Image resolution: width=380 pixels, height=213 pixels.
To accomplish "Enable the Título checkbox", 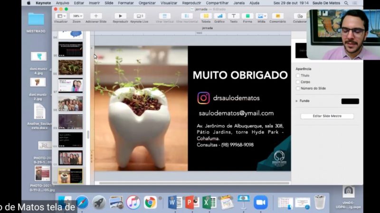I will coord(298,76).
